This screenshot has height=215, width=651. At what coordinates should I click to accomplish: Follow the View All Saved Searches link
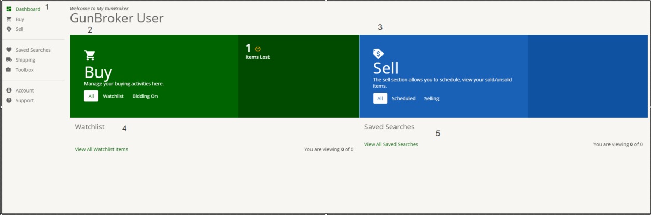pyautogui.click(x=391, y=144)
